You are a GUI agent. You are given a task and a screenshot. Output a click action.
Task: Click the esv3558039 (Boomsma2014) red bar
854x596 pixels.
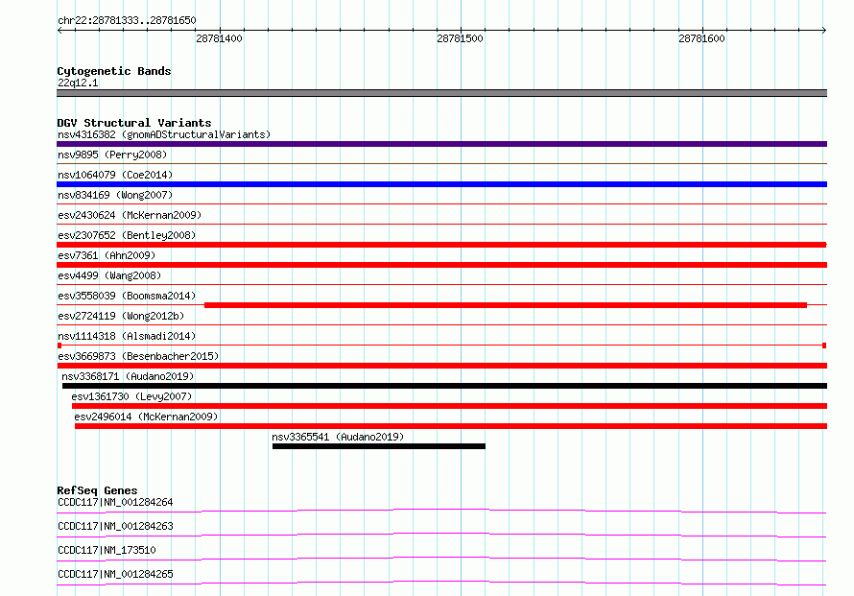(506, 305)
